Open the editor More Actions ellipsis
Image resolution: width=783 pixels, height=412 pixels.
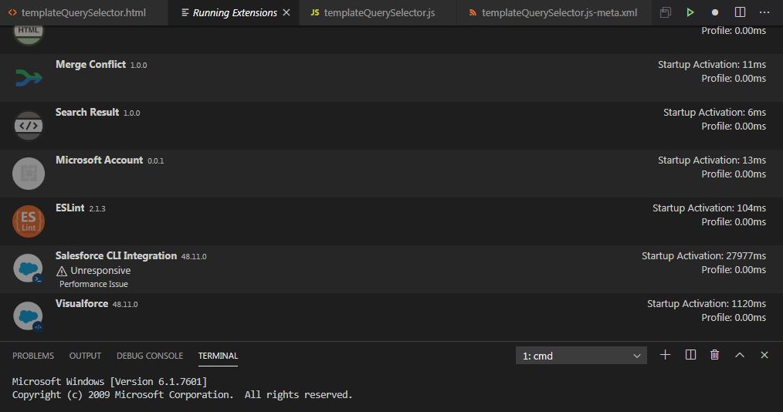[x=764, y=12]
